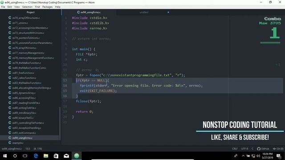
Task: Open Git panel from status bar
Action: 278,148
